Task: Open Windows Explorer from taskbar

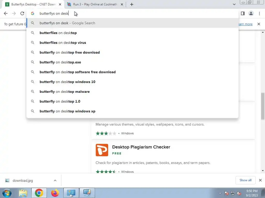Action: (x=23, y=193)
